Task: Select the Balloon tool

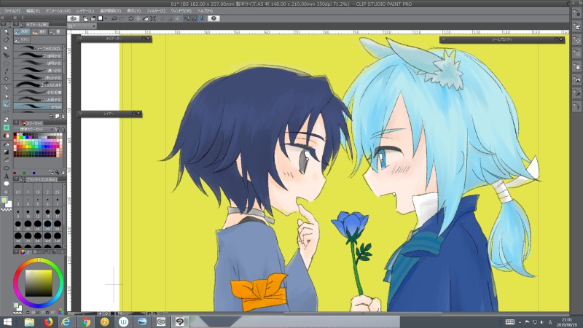Action: click(6, 184)
